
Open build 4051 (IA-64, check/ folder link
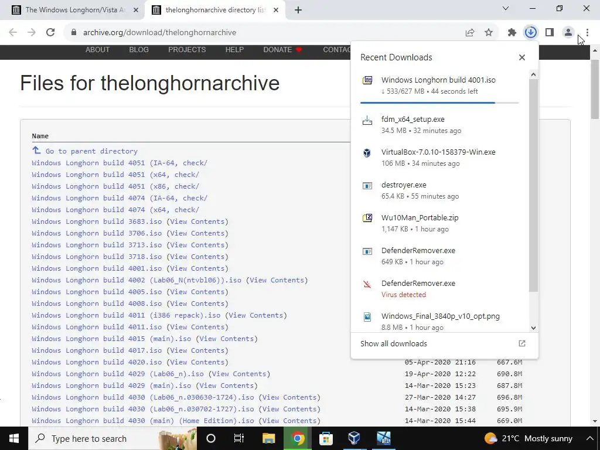[120, 163]
